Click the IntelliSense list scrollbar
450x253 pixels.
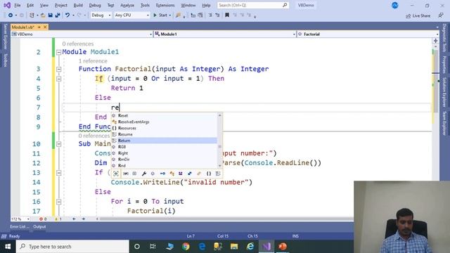pyautogui.click(x=220, y=141)
